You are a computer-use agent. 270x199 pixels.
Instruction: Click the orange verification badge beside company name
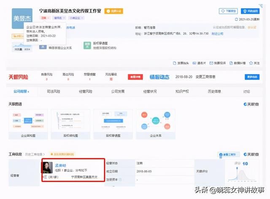[113, 11]
